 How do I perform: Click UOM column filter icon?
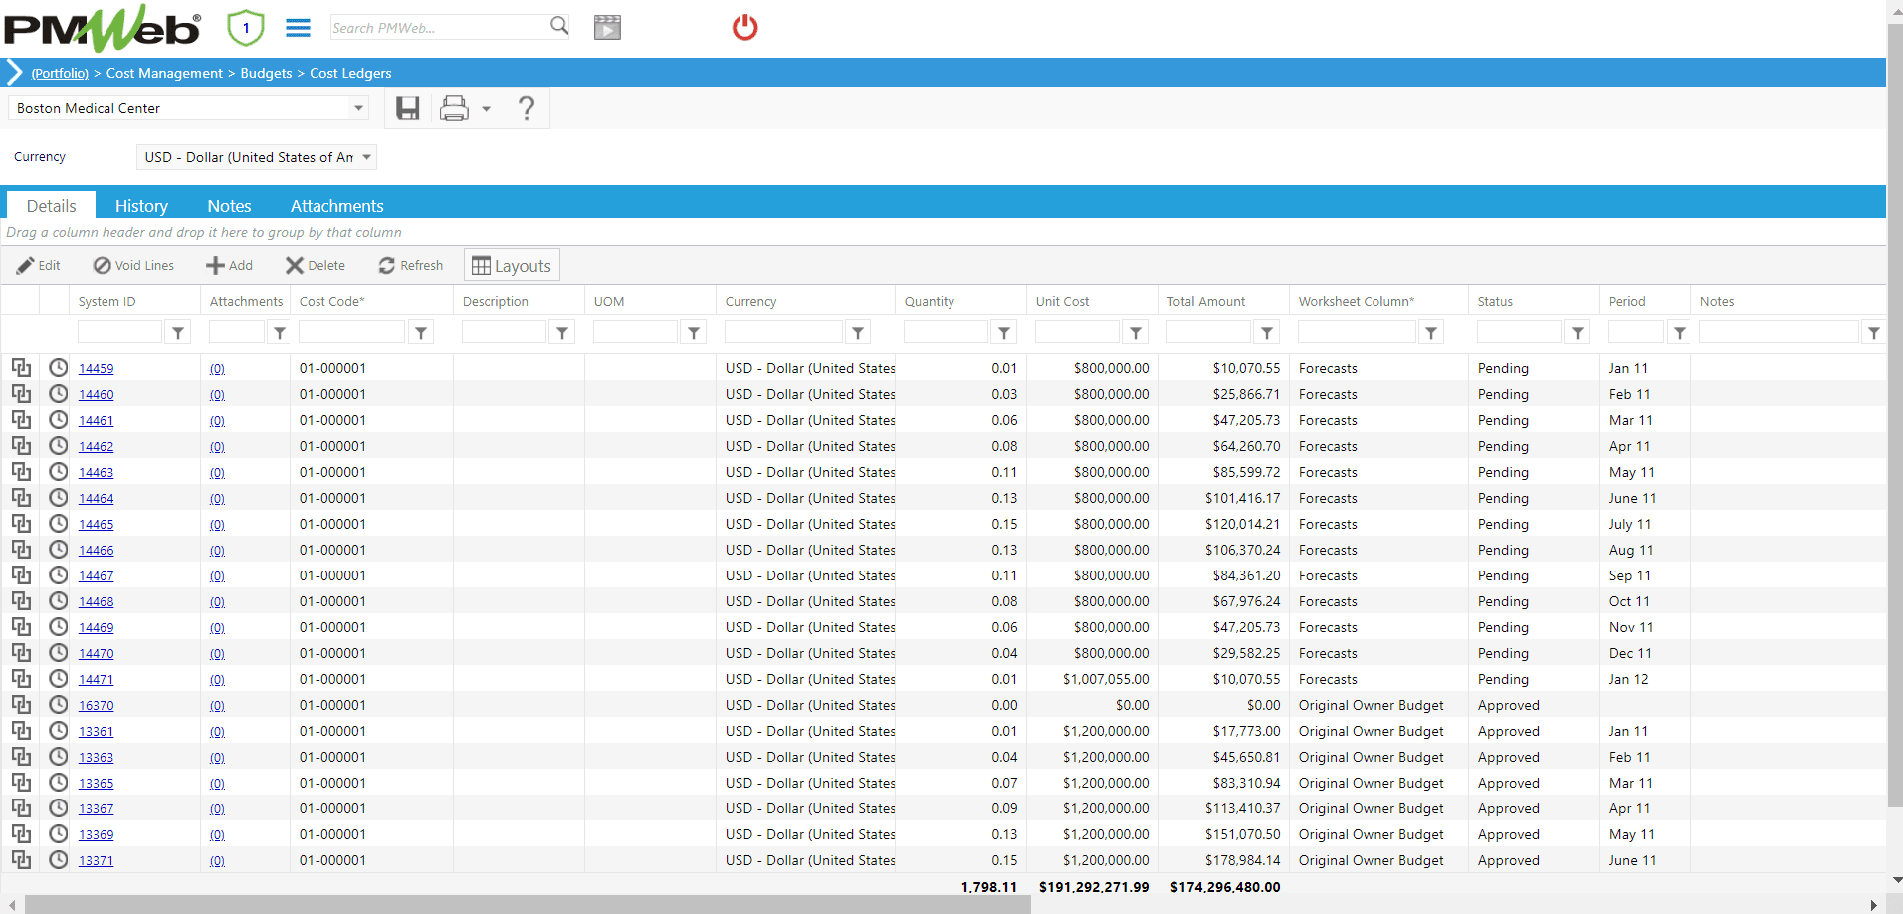pyautogui.click(x=694, y=333)
